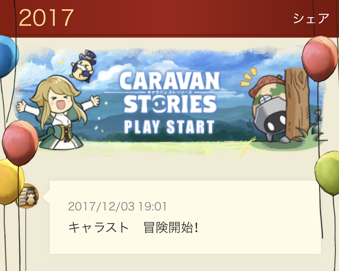Open the キャラスト 冒険開始! message entry
Viewport: 339px width, 271px height.
click(x=185, y=217)
